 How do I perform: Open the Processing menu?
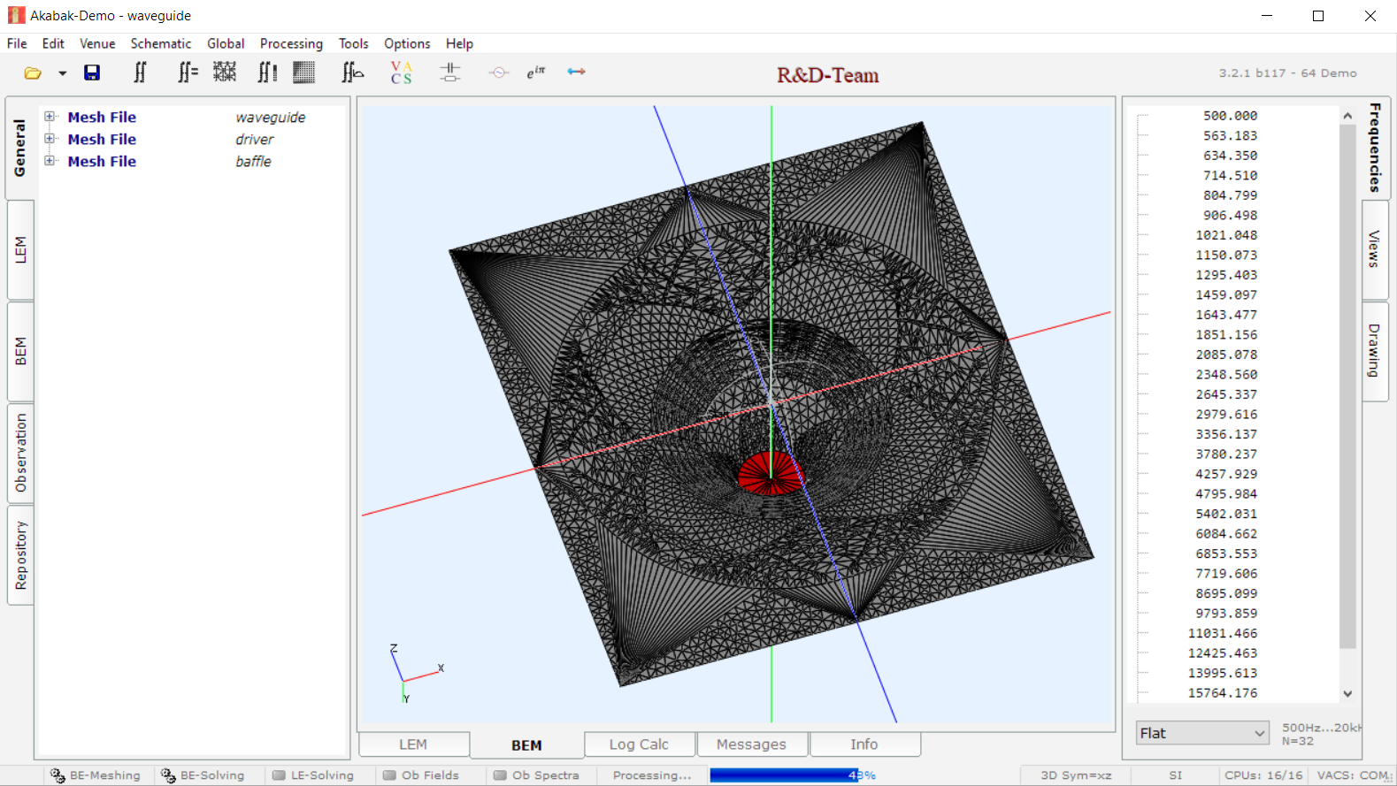291,43
